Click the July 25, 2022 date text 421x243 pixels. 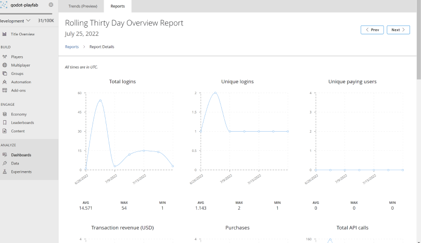[x=82, y=34]
